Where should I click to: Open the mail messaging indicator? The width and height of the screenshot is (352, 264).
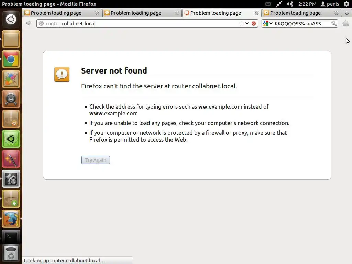point(268,4)
